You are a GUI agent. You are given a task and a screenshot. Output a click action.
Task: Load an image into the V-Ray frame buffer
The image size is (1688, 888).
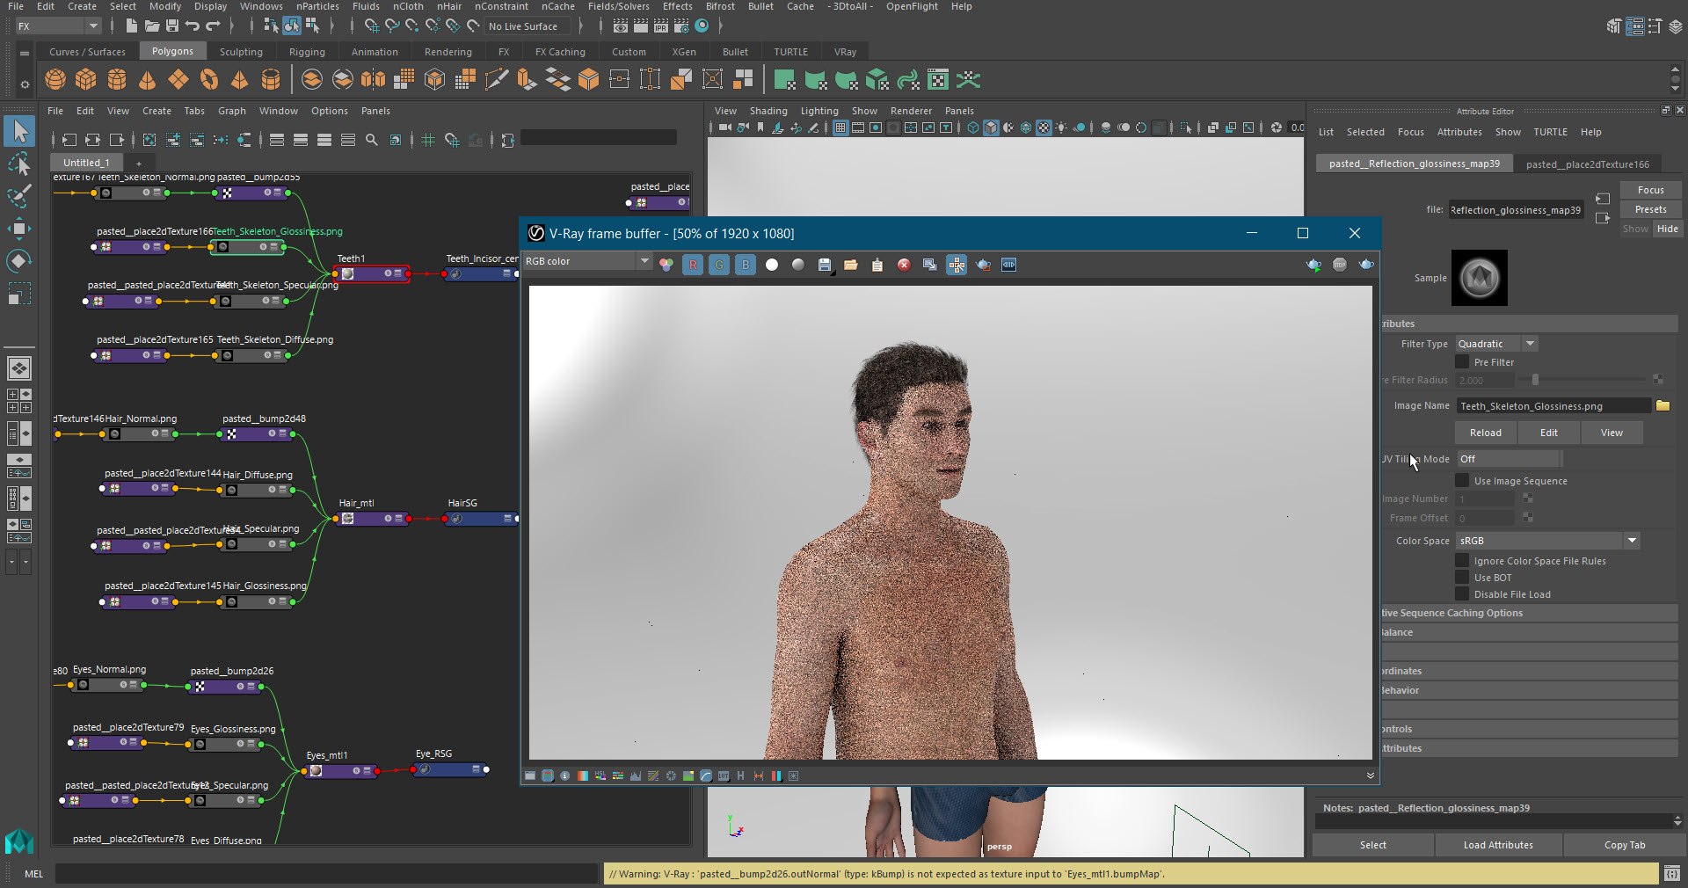click(x=851, y=265)
